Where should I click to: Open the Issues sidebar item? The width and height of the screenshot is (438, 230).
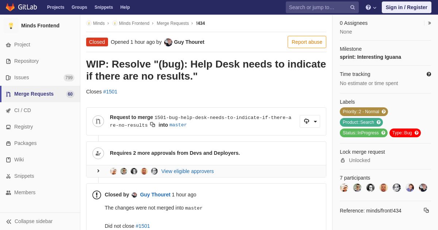click(40, 77)
